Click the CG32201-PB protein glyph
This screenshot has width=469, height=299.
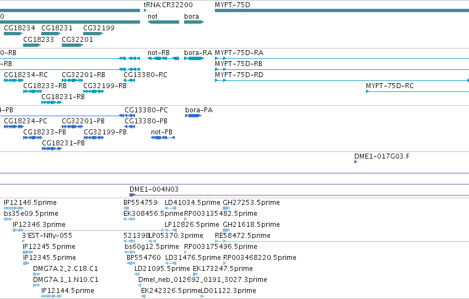coord(72,127)
